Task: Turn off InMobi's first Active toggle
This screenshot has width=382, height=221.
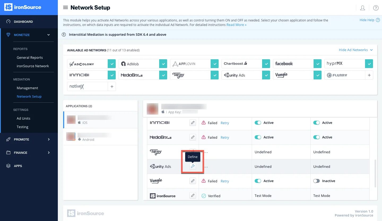Action: point(258,123)
